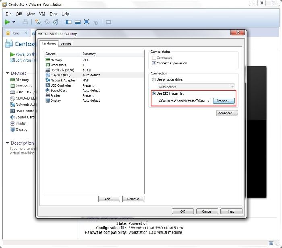The height and width of the screenshot is (248, 282).
Task: Select Memory row in device list
Action: (x=94, y=60)
